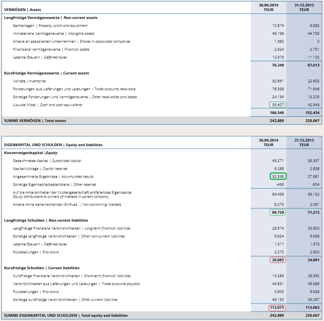Click accumulated results value 27.681
This screenshot has height=321, width=324.
tap(313, 177)
